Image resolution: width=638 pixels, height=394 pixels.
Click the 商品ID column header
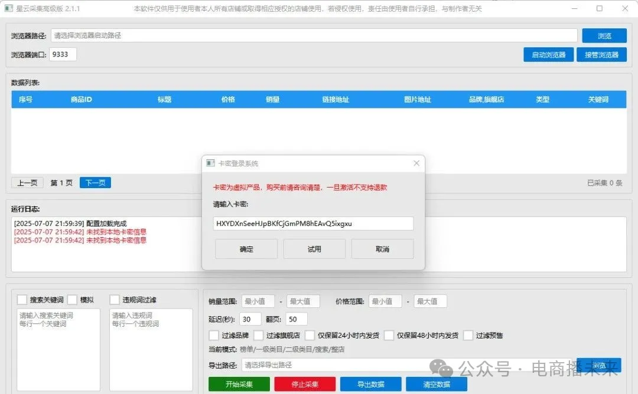pos(81,100)
